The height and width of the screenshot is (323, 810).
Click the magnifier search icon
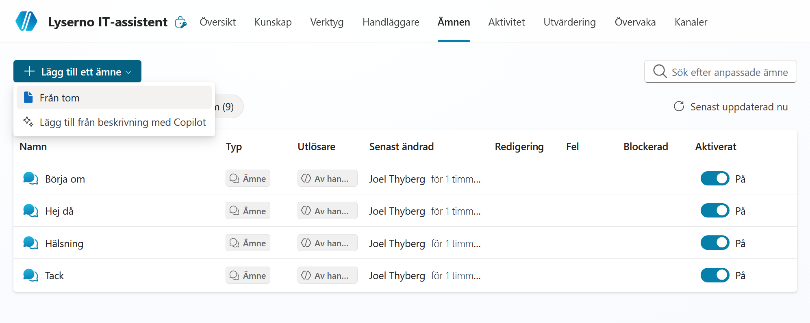(660, 71)
